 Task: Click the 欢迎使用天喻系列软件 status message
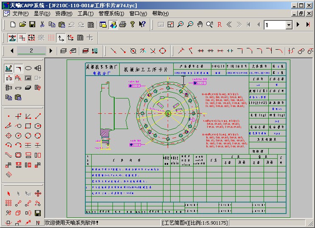point(71,223)
